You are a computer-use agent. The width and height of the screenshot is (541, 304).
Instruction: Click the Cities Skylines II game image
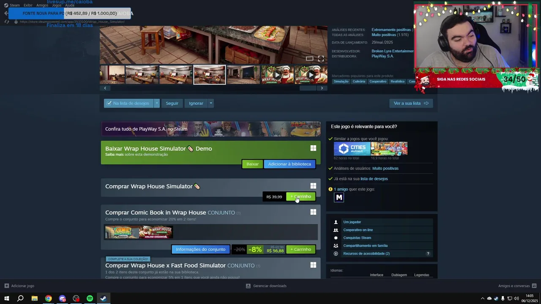pyautogui.click(x=352, y=149)
